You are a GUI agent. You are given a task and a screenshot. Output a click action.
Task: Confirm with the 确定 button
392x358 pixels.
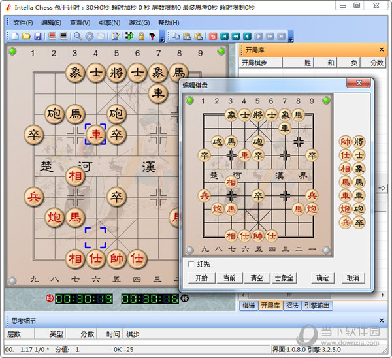(x=323, y=278)
